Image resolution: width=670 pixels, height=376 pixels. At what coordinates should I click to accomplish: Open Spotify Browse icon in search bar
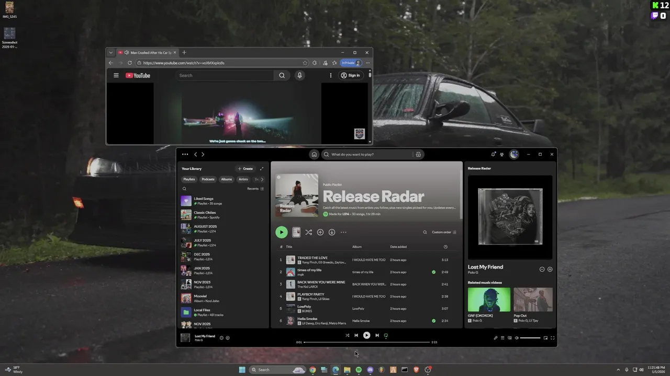[418, 155]
